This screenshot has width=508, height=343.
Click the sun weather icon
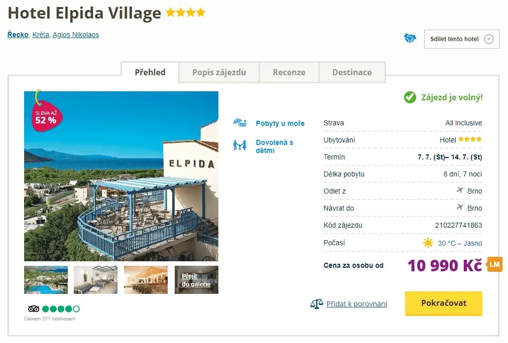pyautogui.click(x=428, y=243)
